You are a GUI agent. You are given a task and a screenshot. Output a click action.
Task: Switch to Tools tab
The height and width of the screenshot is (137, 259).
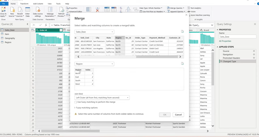(58, 4)
